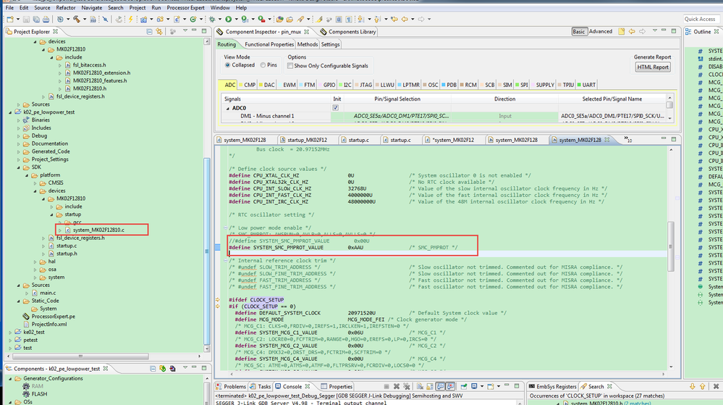Collapse the k02_pe_lowpower_test project node

coord(10,112)
